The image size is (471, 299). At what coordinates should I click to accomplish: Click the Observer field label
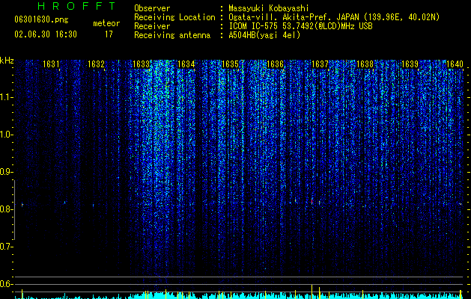coord(152,8)
